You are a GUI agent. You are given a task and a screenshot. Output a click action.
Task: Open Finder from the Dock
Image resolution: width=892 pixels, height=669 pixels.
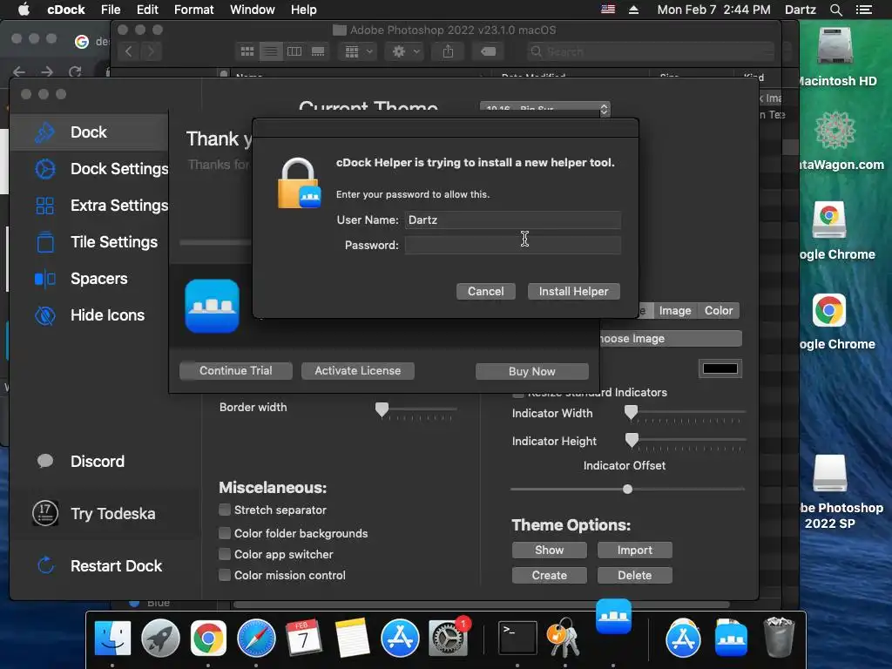click(112, 638)
